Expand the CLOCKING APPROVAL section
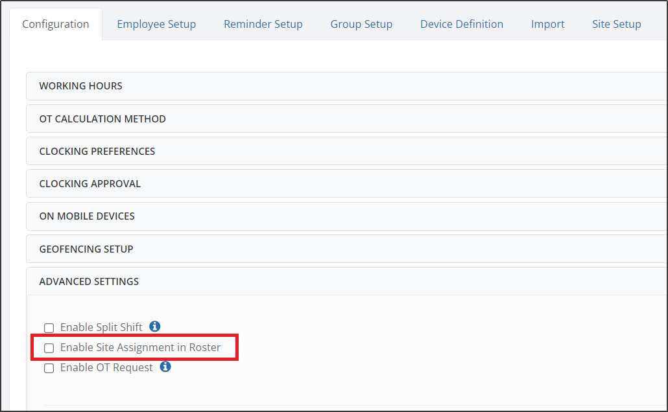 coord(347,183)
